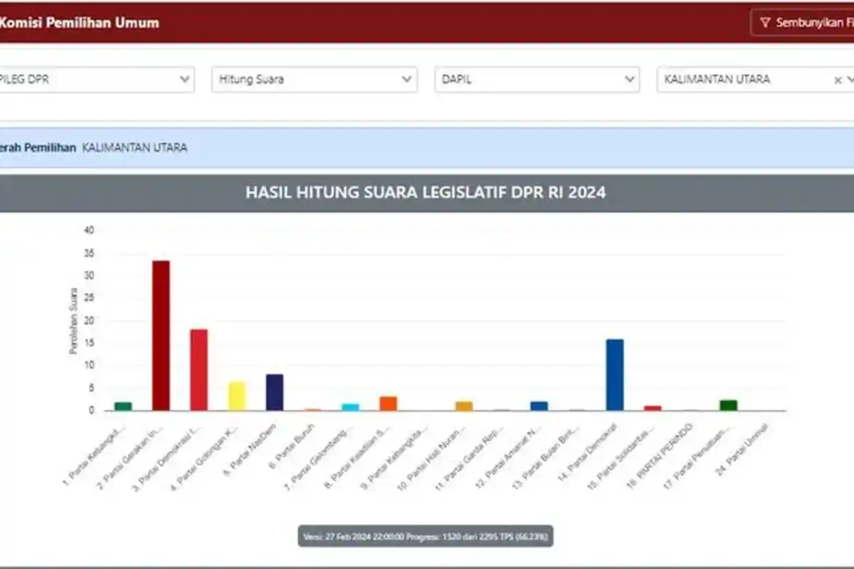
Task: Click the filter funnel icon on Sembunyikan Filter
Action: pyautogui.click(x=765, y=22)
